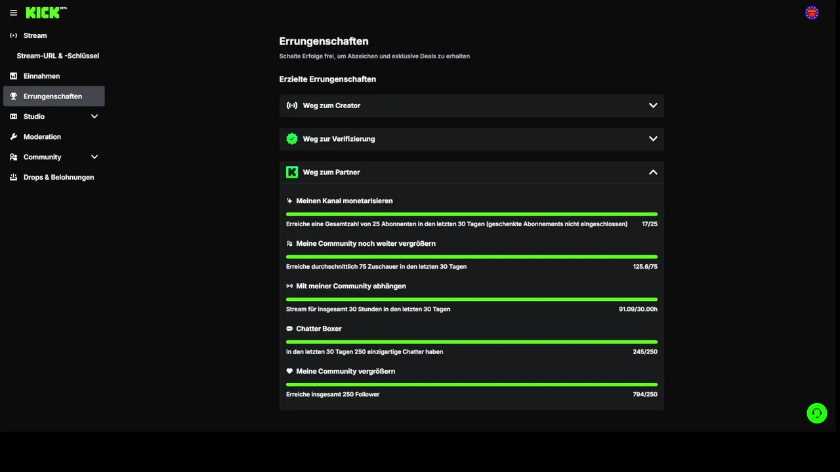Viewport: 840px width, 472px height.
Task: Open the Moderation page link
Action: click(x=42, y=137)
